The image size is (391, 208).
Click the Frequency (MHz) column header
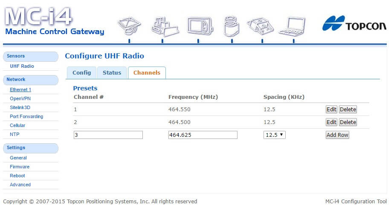193,97
